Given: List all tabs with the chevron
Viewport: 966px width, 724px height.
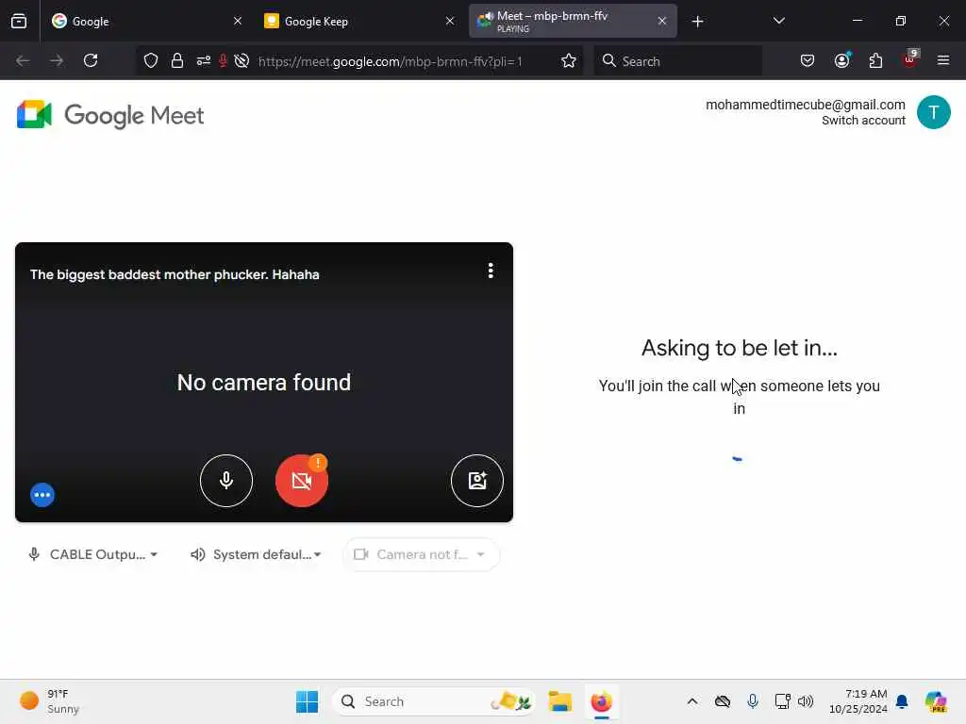Looking at the screenshot, I should (x=778, y=21).
